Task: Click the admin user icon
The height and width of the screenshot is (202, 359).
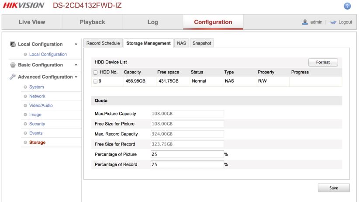Action: point(305,22)
